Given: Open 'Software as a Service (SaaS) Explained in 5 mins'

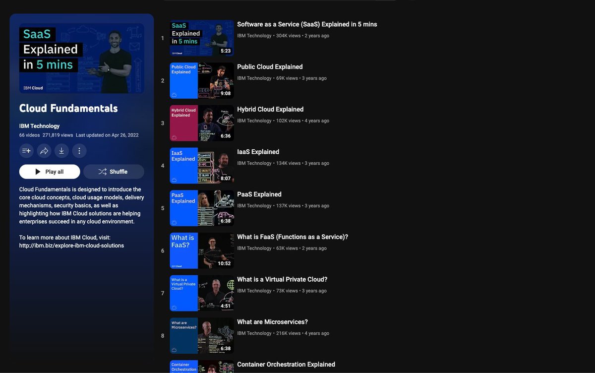Looking at the screenshot, I should click(x=307, y=24).
